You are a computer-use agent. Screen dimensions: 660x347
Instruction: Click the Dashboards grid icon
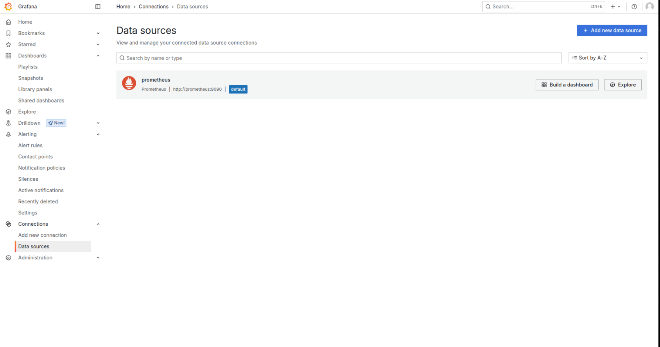click(x=8, y=56)
